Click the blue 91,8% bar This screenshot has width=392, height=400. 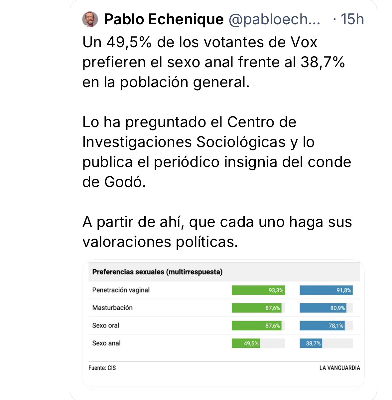(326, 290)
